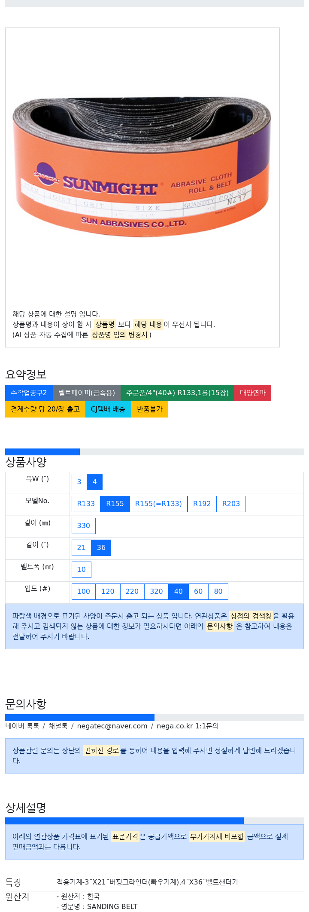The image size is (309, 912).
Task: Select length 330 mm option
Action: point(84,526)
